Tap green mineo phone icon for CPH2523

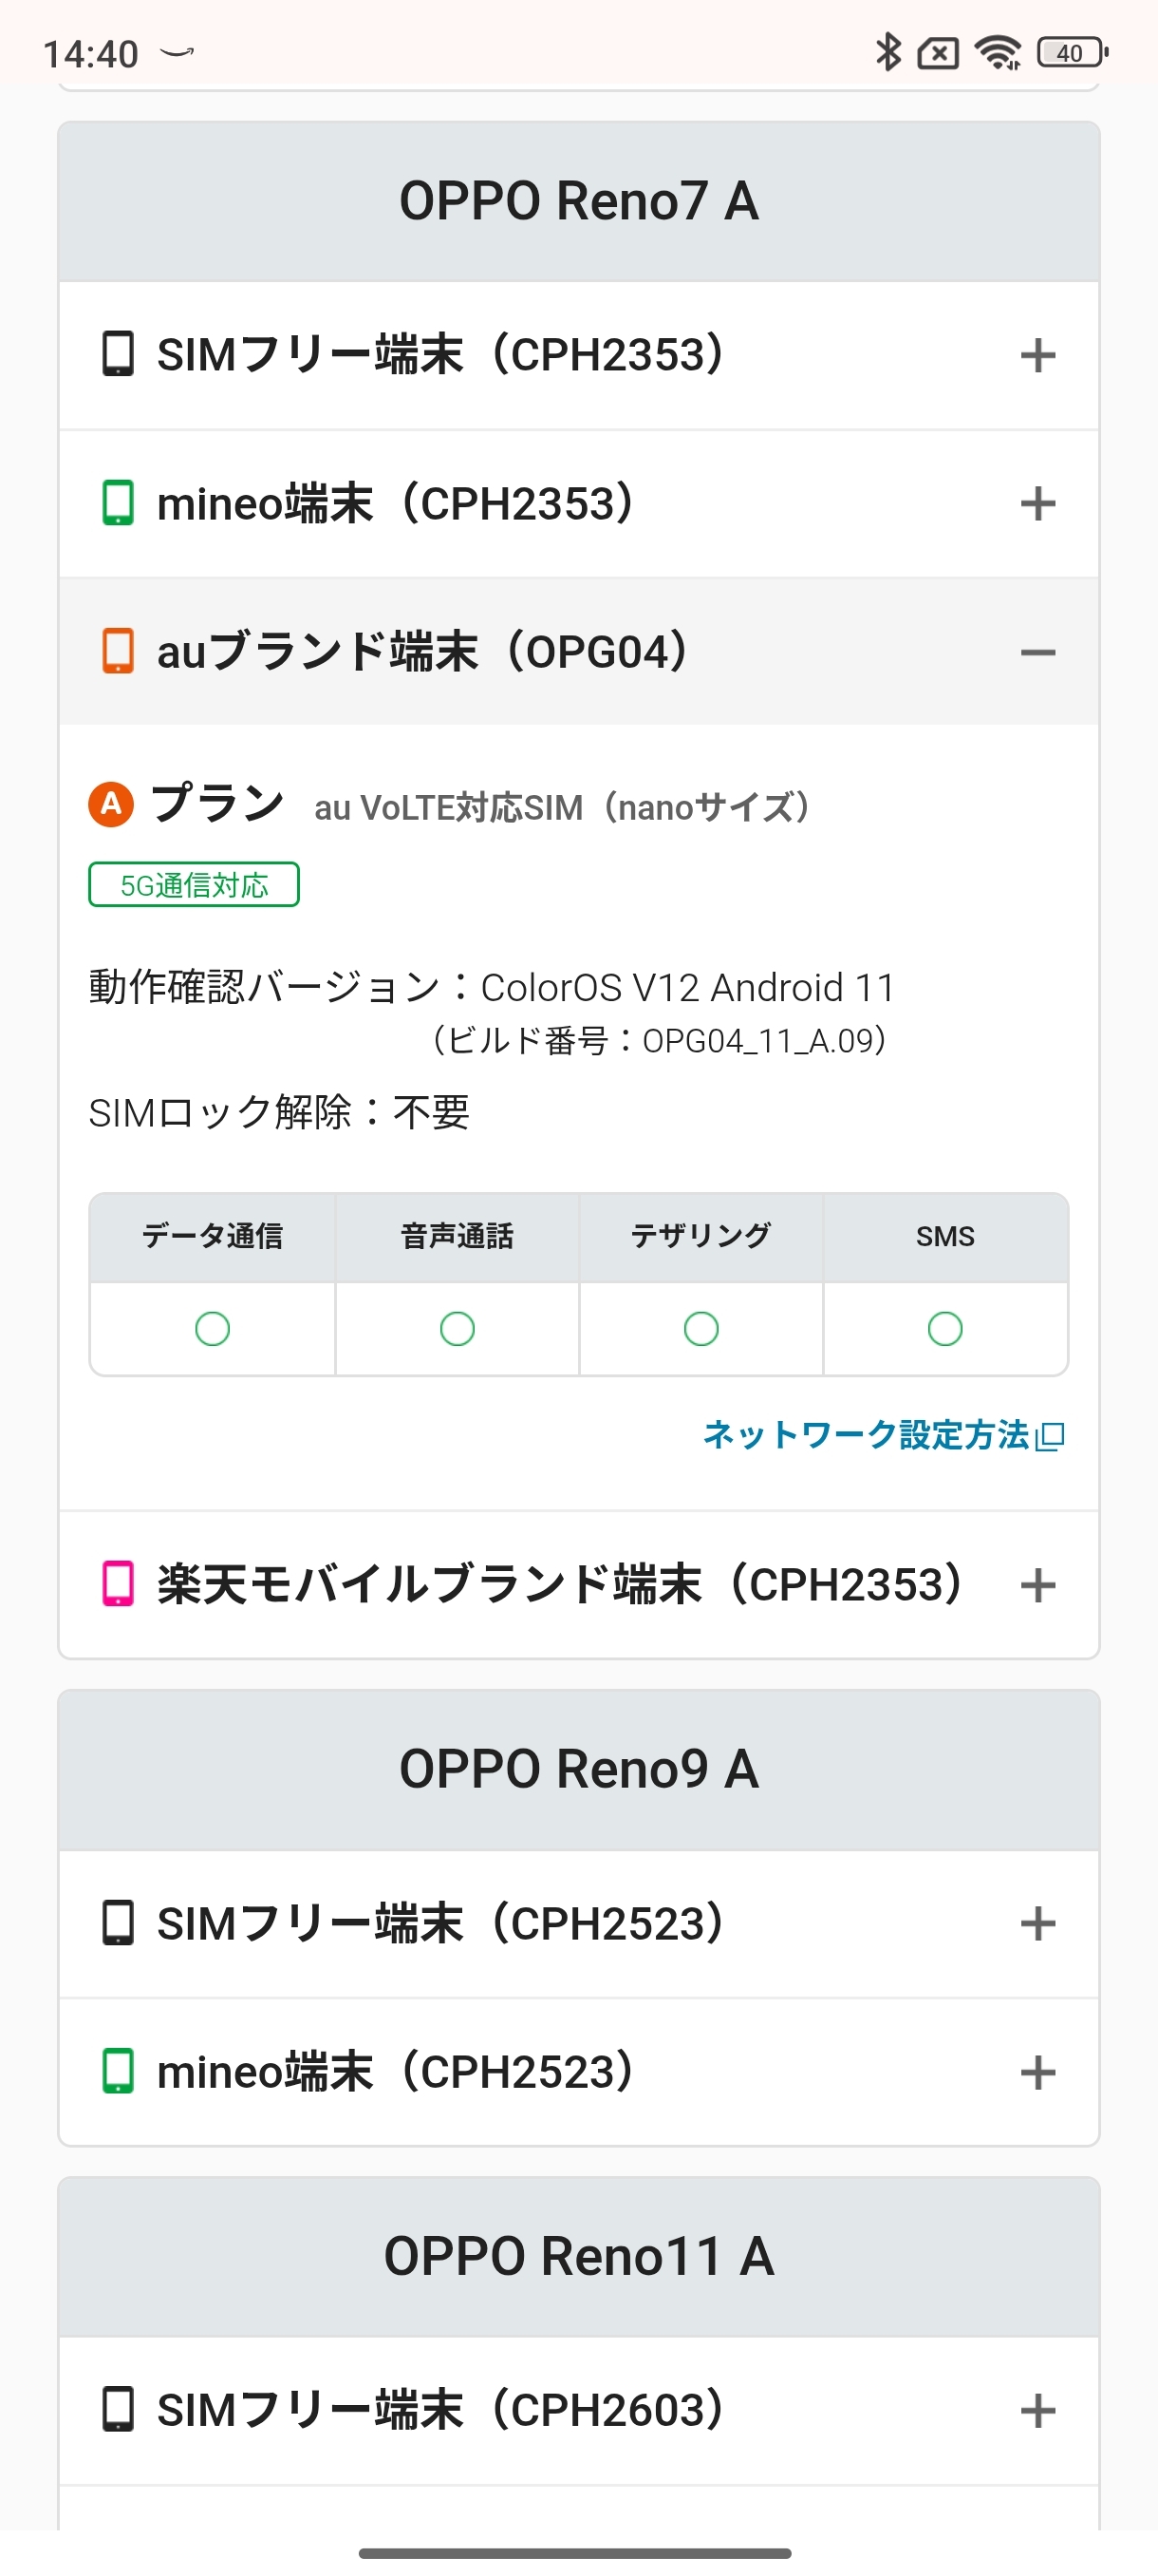click(x=118, y=2071)
